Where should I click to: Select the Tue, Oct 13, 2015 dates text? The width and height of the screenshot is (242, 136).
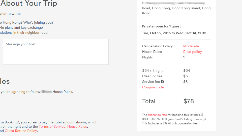pos(156,33)
